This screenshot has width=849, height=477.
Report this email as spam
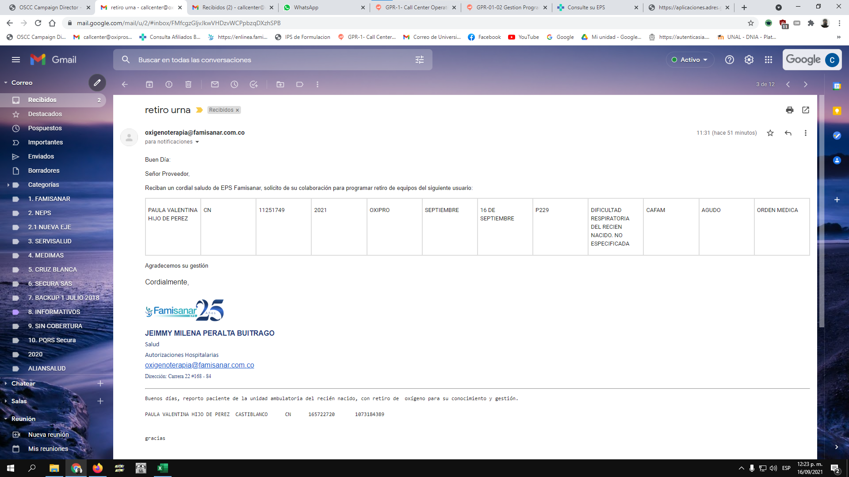click(x=169, y=84)
